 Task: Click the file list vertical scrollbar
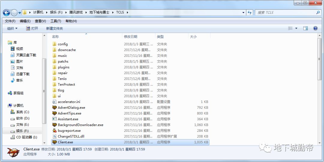320,59
